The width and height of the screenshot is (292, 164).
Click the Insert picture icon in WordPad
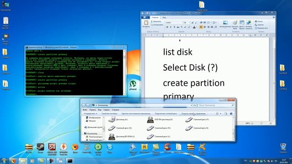pos(225,23)
